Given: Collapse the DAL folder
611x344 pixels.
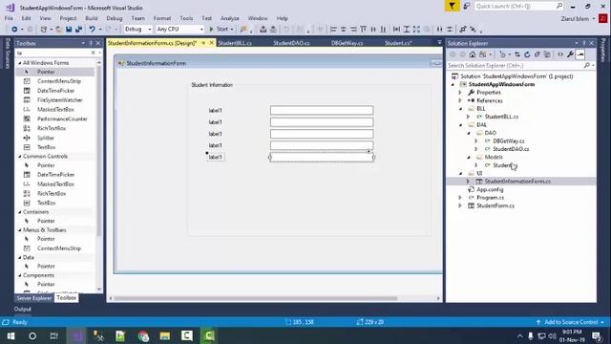Looking at the screenshot, I should [x=460, y=125].
